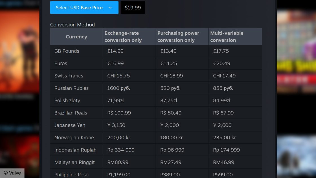Click the GB Pounds row label
Viewport: 316px width, 178px height.
(67, 51)
